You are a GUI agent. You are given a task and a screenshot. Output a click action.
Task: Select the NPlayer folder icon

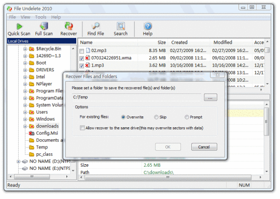point(32,84)
